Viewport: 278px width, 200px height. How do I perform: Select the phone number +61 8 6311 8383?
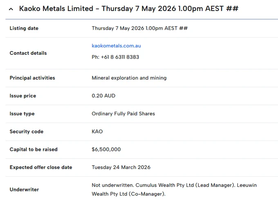coord(120,57)
